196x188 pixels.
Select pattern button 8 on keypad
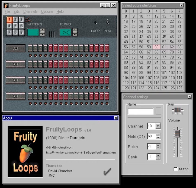point(15,32)
